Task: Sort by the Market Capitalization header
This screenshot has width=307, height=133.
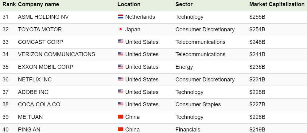Action: click(x=277, y=4)
